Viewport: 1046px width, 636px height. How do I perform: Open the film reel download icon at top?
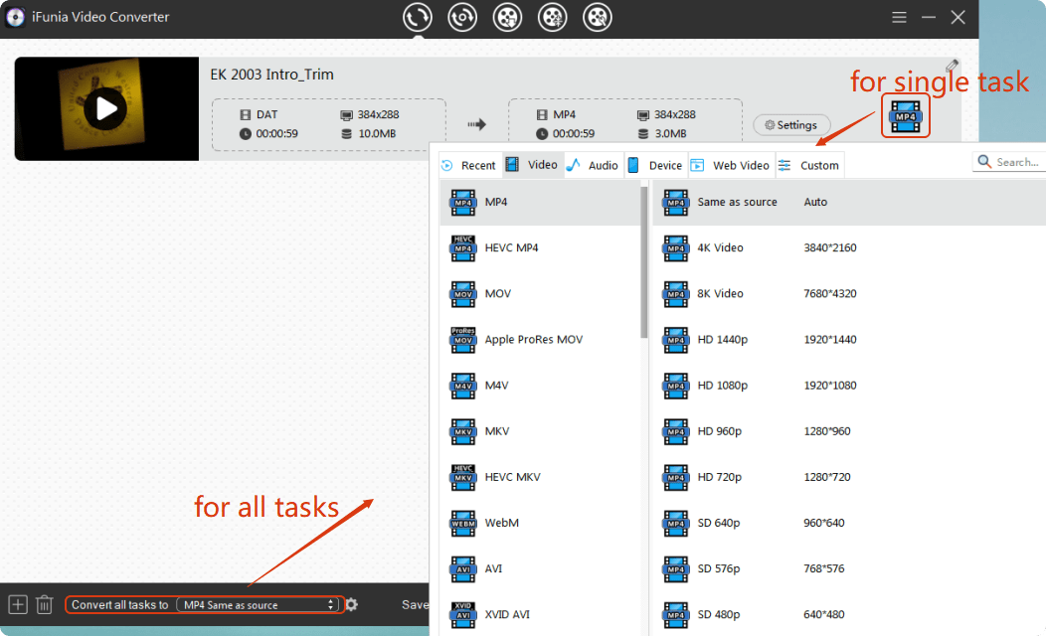coord(507,17)
